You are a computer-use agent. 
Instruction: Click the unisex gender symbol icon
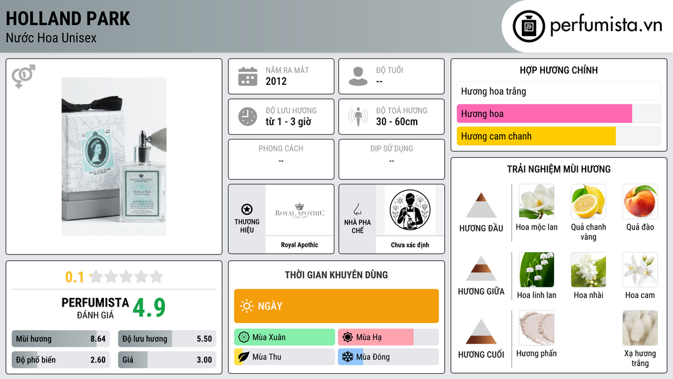click(x=23, y=76)
